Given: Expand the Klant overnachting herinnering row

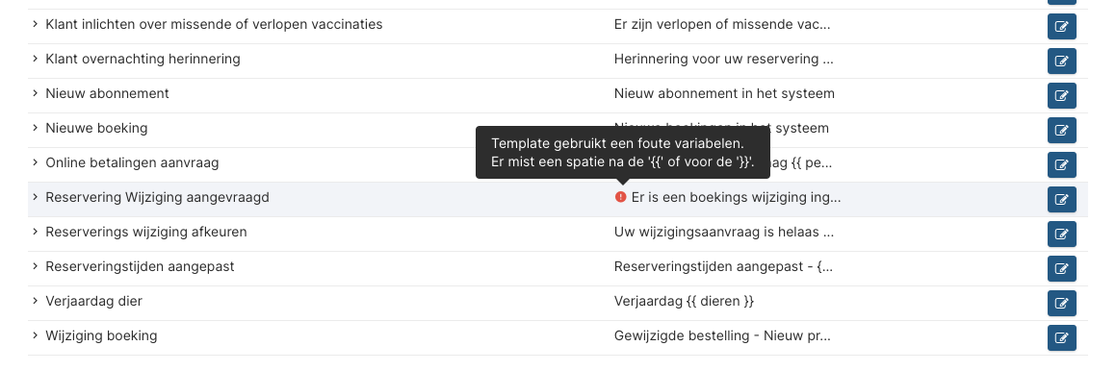Looking at the screenshot, I should pos(34,59).
